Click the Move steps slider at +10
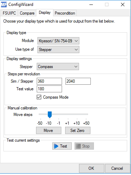This screenshot has height=175, width=131. pyautogui.click(x=77, y=114)
